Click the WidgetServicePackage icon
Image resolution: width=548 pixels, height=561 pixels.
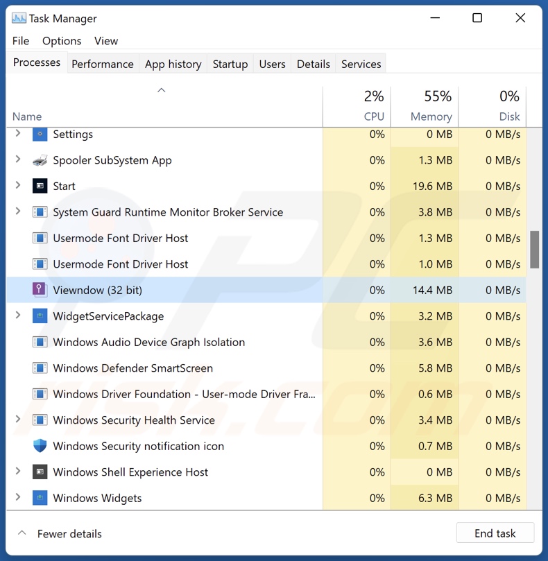[x=40, y=316]
